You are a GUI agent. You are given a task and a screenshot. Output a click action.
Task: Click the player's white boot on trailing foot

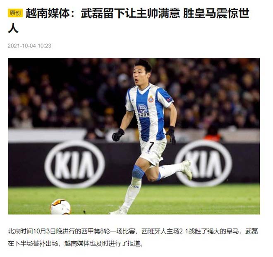click(187, 169)
